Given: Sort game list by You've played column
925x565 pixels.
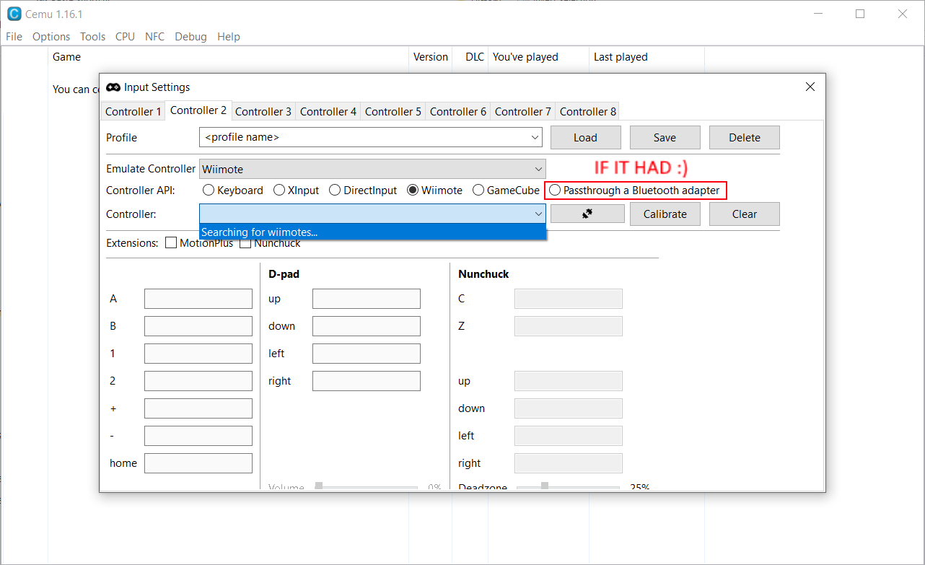Looking at the screenshot, I should [539, 57].
